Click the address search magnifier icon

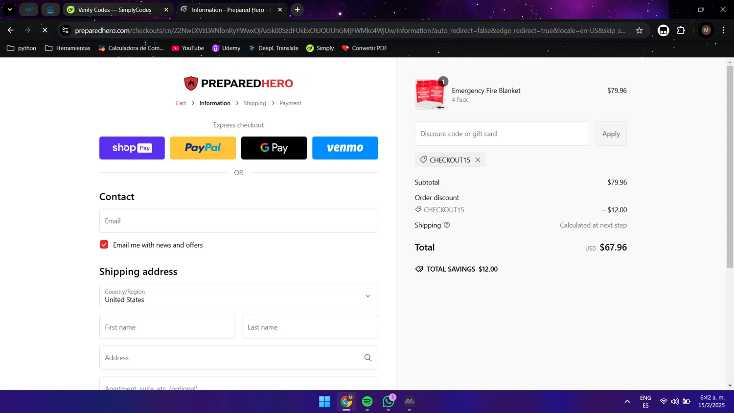(368, 358)
